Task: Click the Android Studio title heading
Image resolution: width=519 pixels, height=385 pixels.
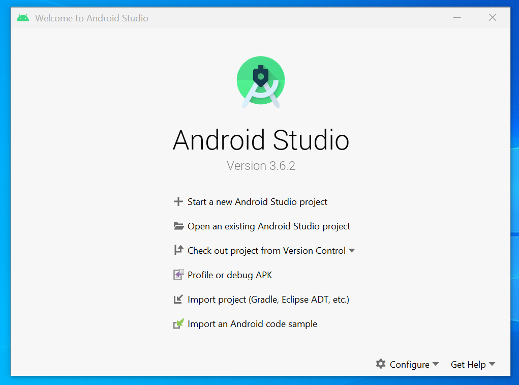Action: (x=261, y=140)
